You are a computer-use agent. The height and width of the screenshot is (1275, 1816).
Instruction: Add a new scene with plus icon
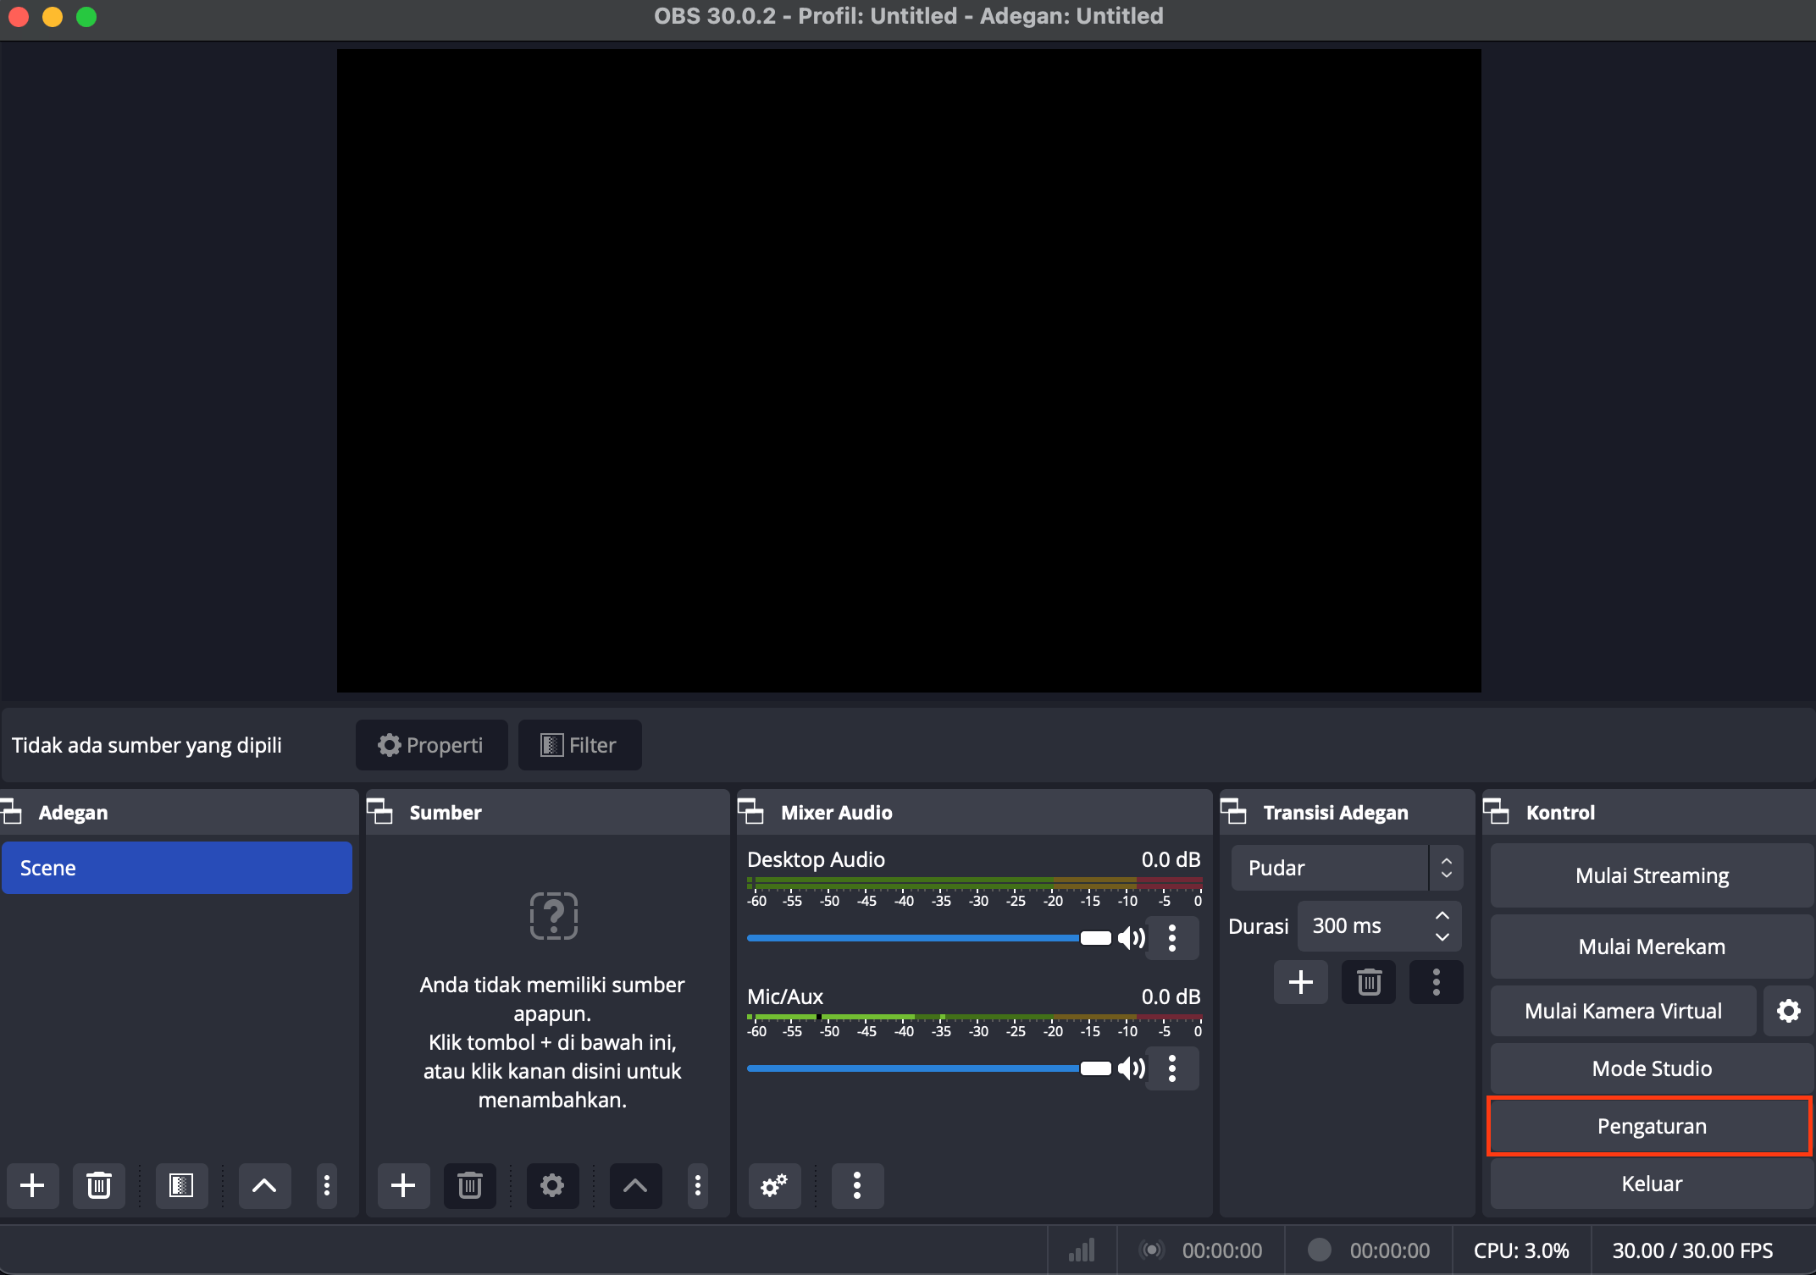click(32, 1185)
